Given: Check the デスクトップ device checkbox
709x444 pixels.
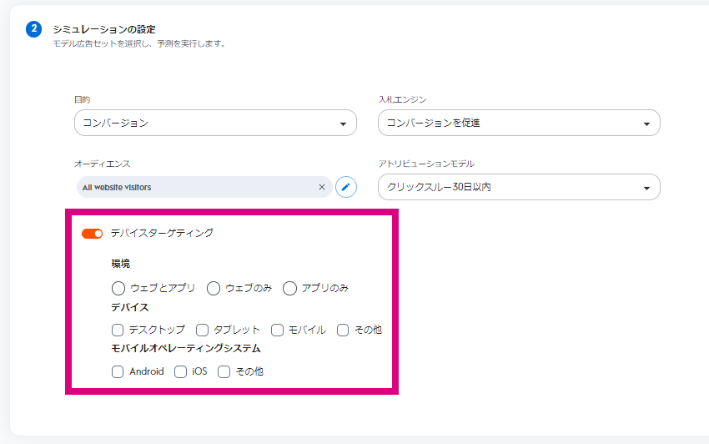Looking at the screenshot, I should coord(118,330).
